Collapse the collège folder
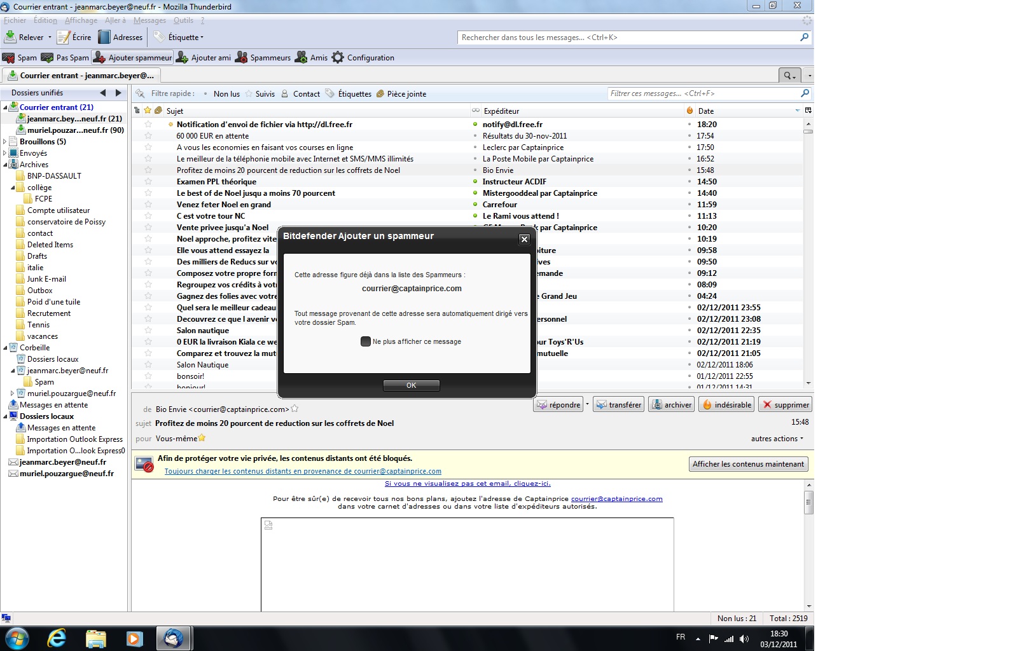This screenshot has width=1019, height=651. (x=13, y=188)
